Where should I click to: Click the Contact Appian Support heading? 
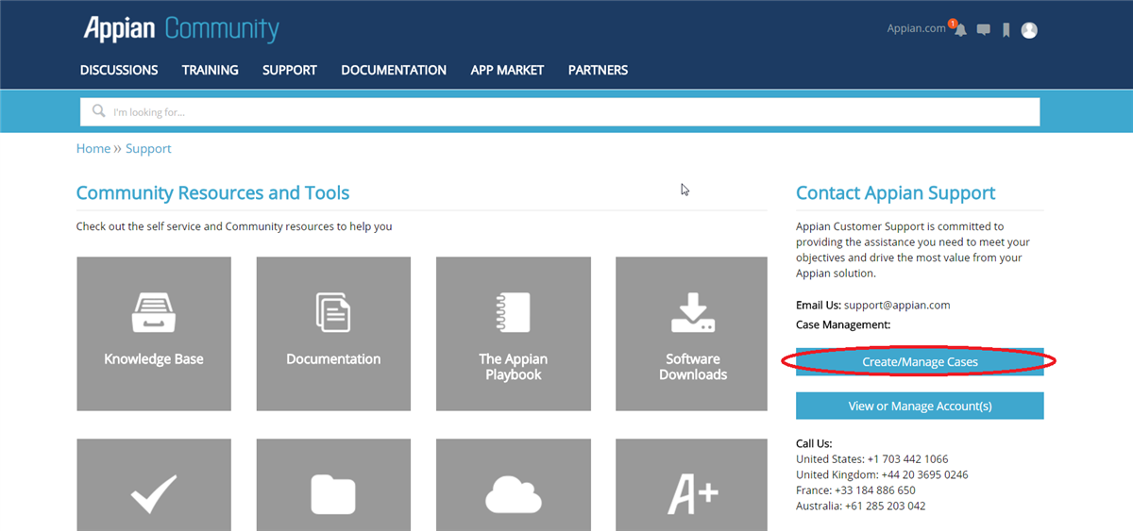895,192
